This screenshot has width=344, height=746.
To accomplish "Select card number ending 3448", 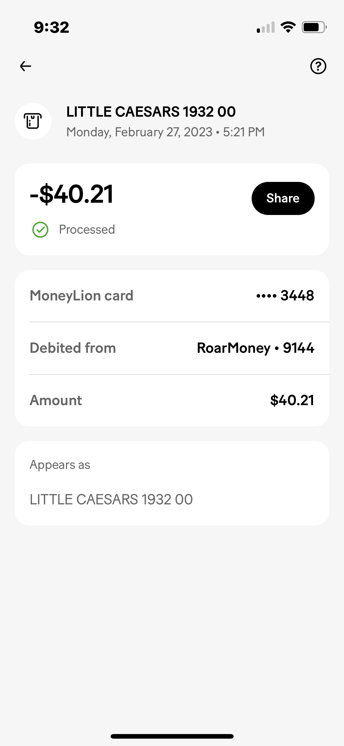I will (285, 296).
